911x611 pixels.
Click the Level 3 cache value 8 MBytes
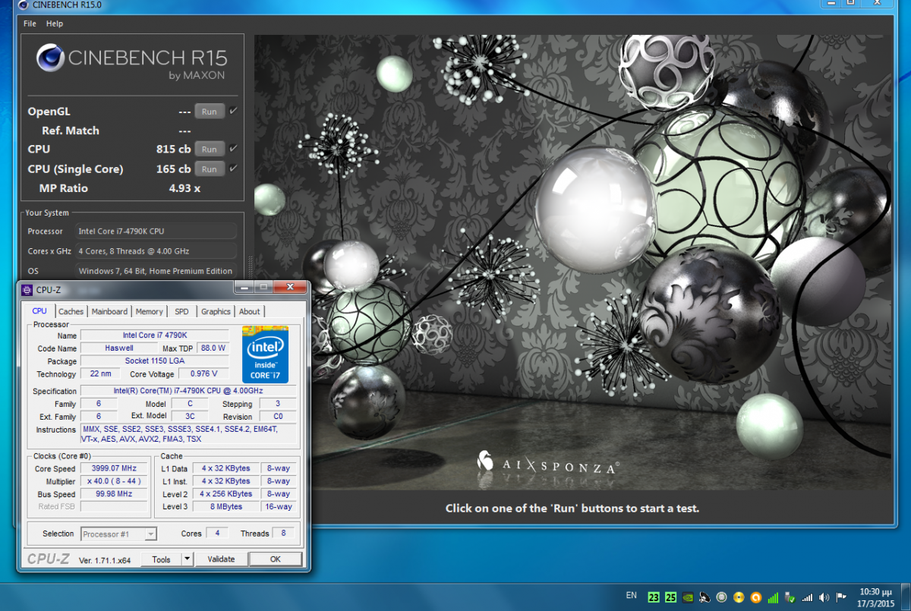225,507
